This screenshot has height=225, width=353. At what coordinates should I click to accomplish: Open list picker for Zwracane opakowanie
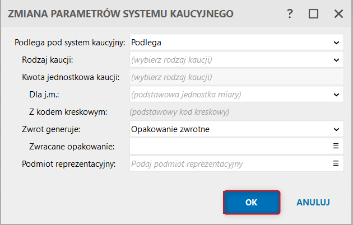(336, 146)
